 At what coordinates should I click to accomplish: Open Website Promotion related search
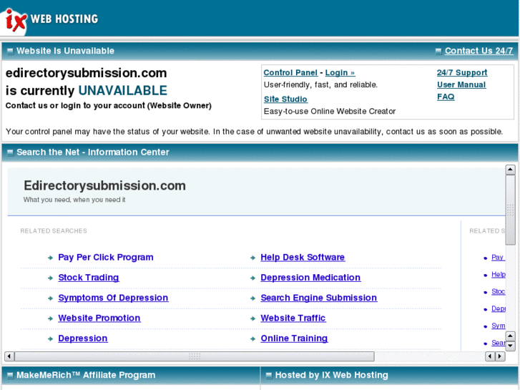[x=99, y=318]
